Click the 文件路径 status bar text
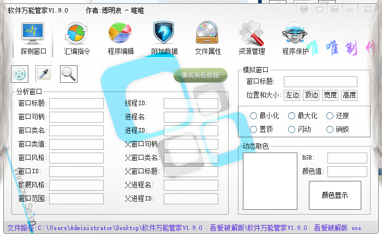The height and width of the screenshot is (237, 382). [184, 228]
